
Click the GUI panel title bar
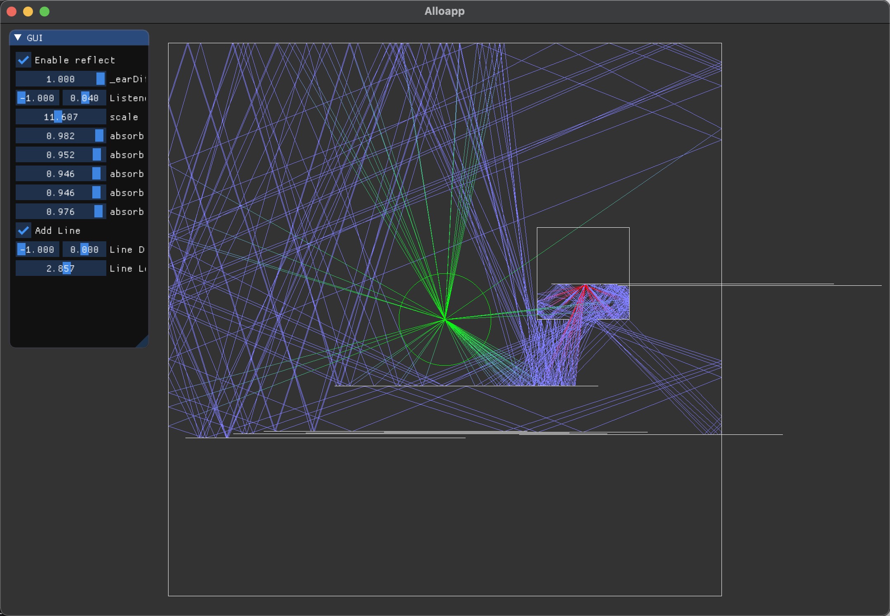click(x=78, y=37)
